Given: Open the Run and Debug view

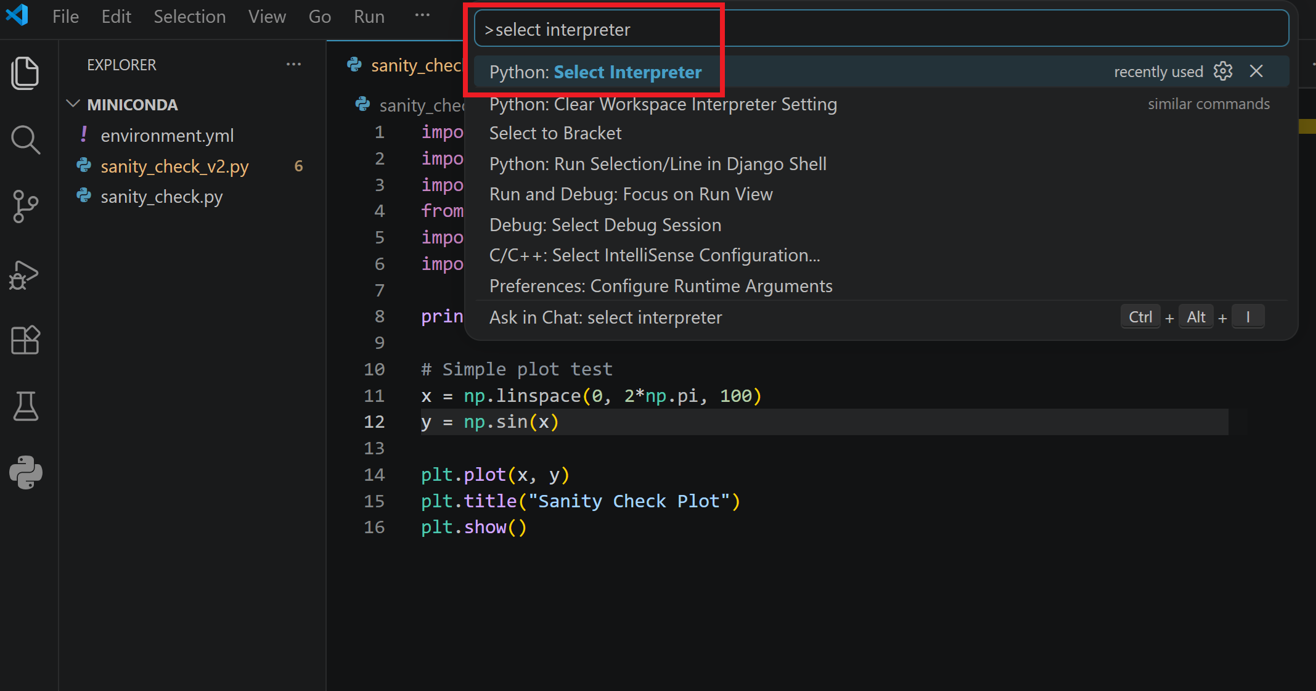Looking at the screenshot, I should pyautogui.click(x=25, y=274).
